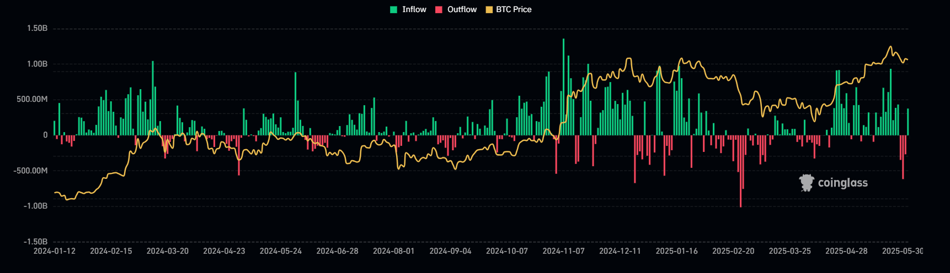950x273 pixels.
Task: Toggle the Inflow series in the legend
Action: (x=408, y=9)
